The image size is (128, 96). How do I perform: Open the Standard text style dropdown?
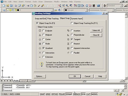121,6
